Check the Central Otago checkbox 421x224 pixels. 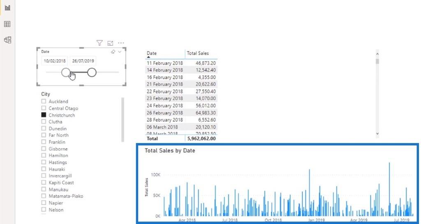[x=44, y=108]
